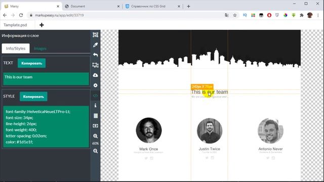This screenshot has width=324, height=182.
Task: Open a new browser tab
Action: (x=188, y=7)
